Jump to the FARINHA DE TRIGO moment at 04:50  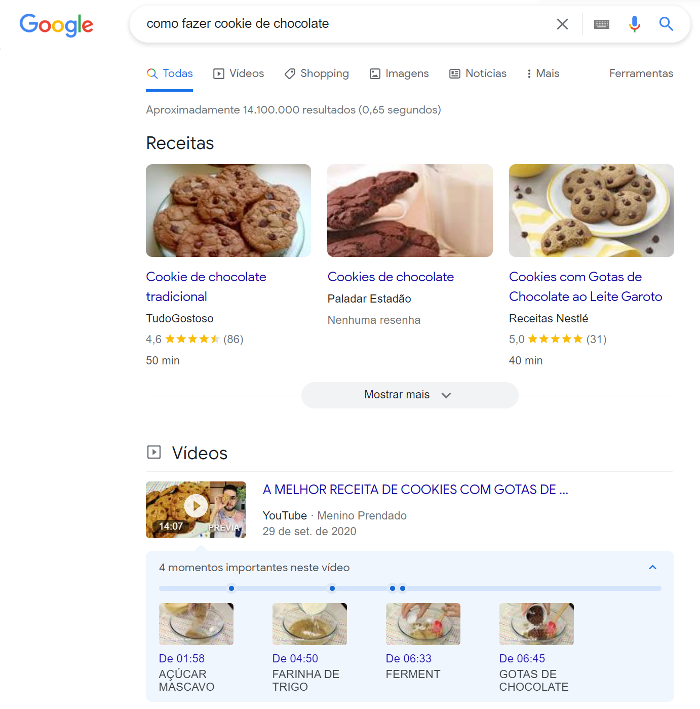coord(309,624)
